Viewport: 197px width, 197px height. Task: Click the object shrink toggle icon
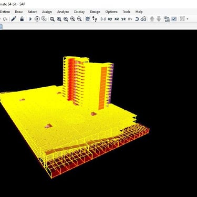[167, 19]
